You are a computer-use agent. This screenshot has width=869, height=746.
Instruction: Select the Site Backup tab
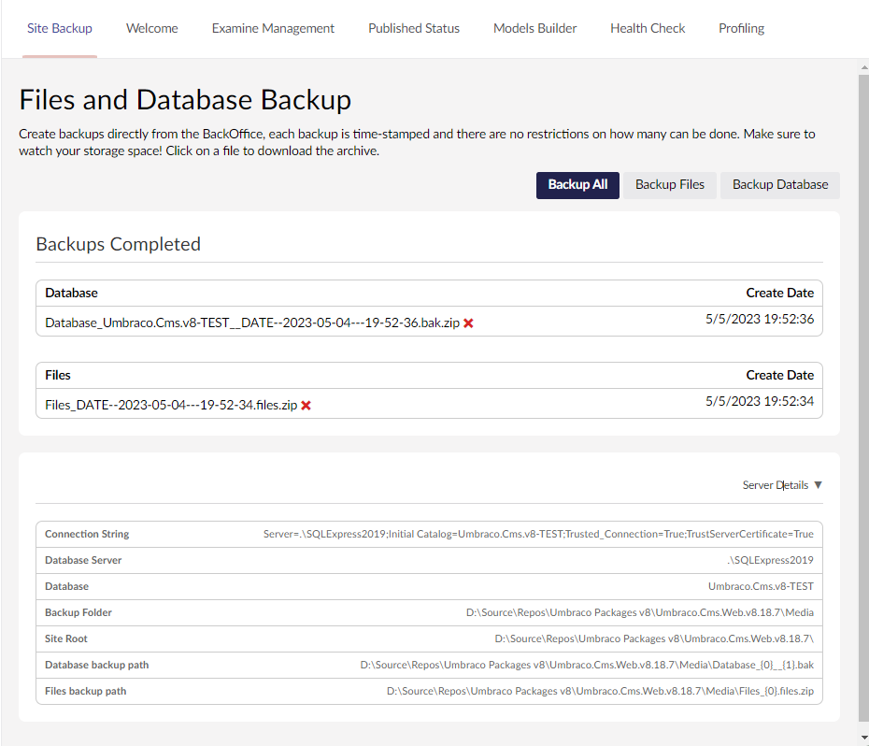(60, 28)
